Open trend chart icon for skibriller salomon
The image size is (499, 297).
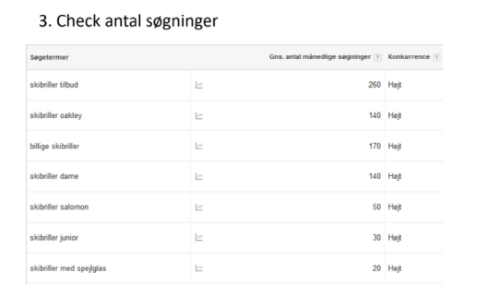[x=199, y=207]
